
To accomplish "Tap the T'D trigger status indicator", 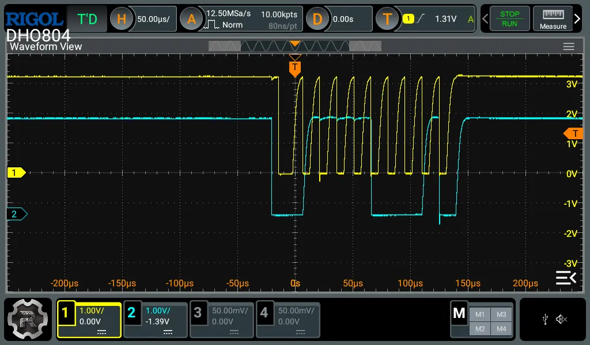I will pyautogui.click(x=87, y=19).
